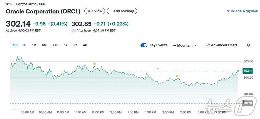Expand the Mountain chart style dropdown

click(185, 45)
